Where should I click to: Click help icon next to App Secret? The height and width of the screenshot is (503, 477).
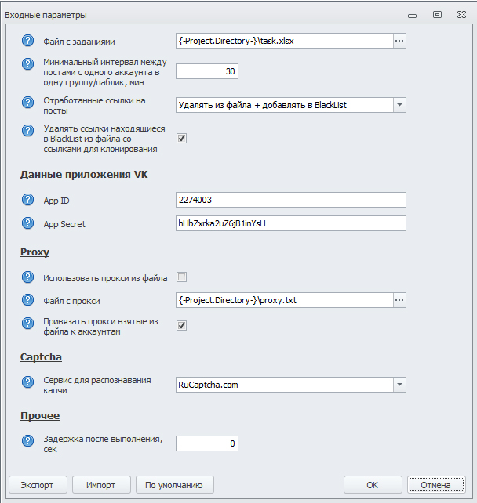click(28, 223)
